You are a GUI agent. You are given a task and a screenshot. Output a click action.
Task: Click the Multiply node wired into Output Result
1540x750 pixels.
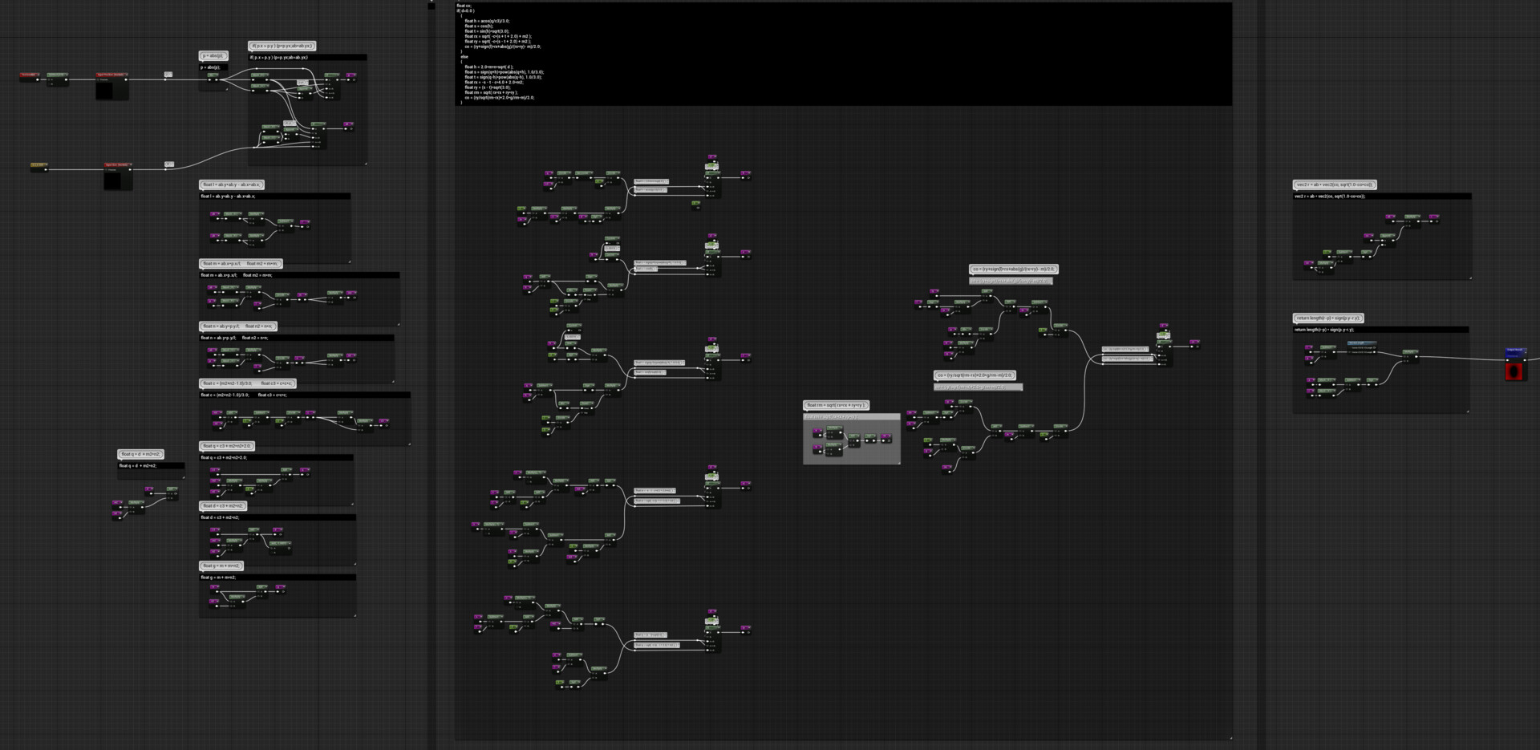(x=1410, y=351)
